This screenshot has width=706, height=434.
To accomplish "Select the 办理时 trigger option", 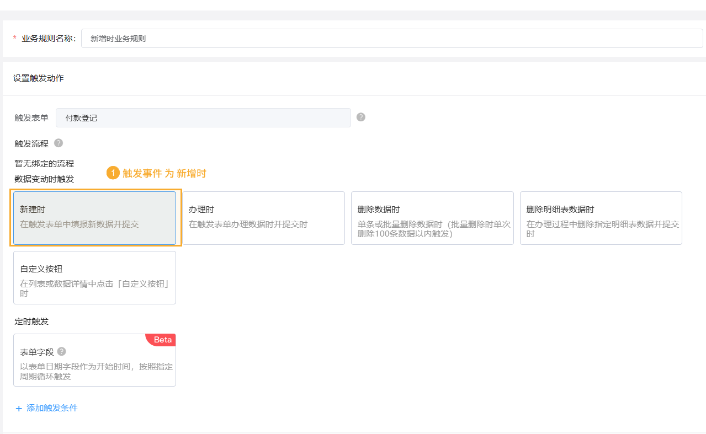I will tap(263, 218).
